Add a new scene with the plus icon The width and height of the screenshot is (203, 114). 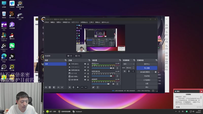[46, 87]
